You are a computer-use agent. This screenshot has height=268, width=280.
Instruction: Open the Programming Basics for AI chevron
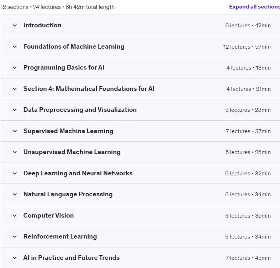click(x=15, y=68)
